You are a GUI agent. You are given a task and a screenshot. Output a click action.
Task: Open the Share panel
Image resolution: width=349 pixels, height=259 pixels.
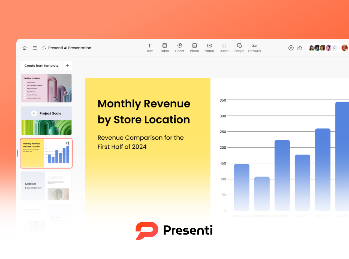[x=300, y=48]
